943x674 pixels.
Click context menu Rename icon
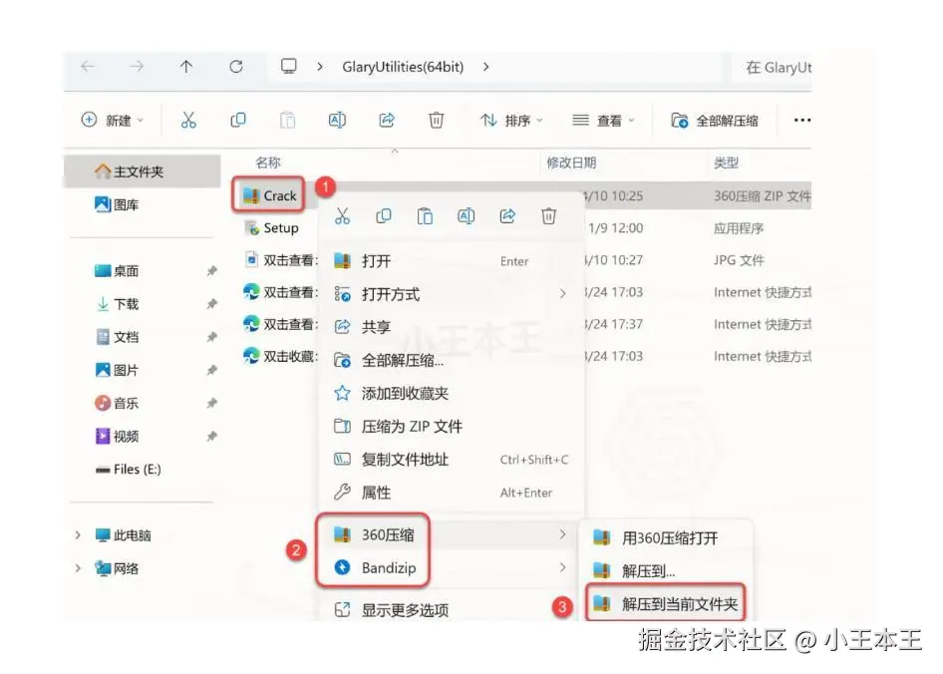click(467, 216)
